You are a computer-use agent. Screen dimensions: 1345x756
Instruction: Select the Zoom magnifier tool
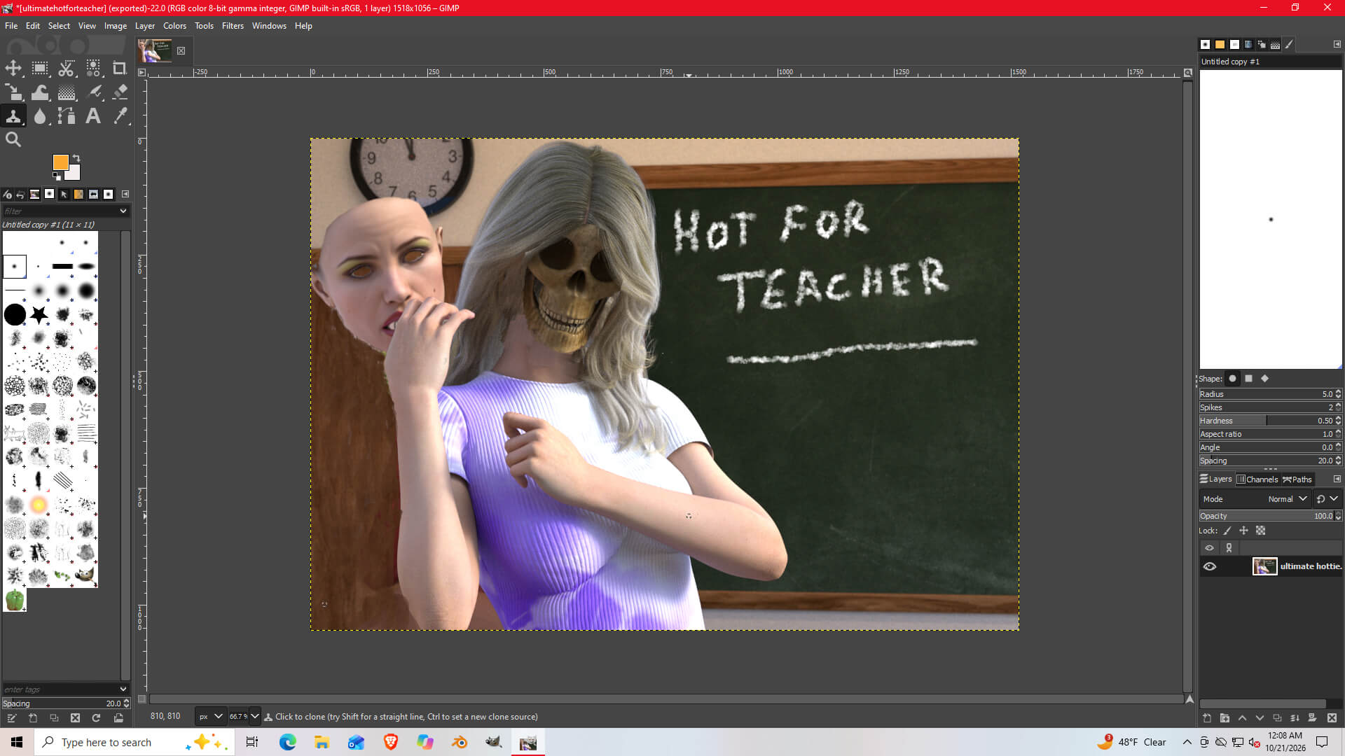(13, 139)
